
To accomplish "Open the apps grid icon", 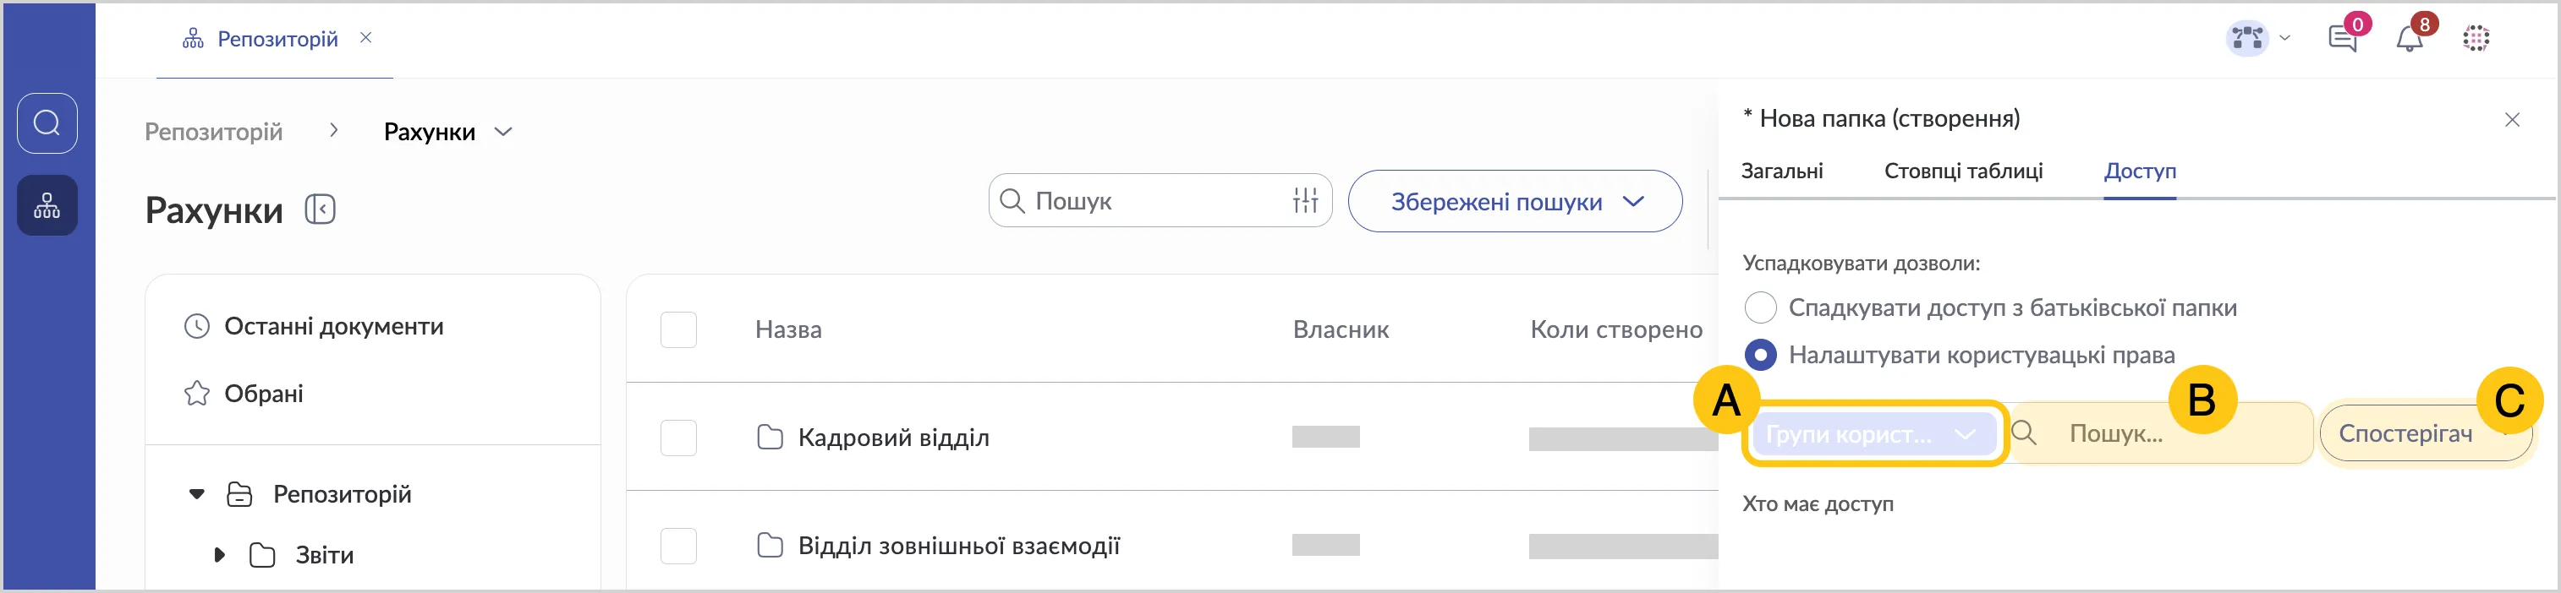I will pos(2476,39).
